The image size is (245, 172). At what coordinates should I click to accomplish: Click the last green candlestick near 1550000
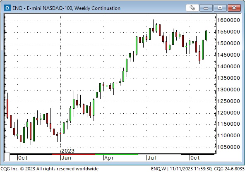(x=206, y=36)
